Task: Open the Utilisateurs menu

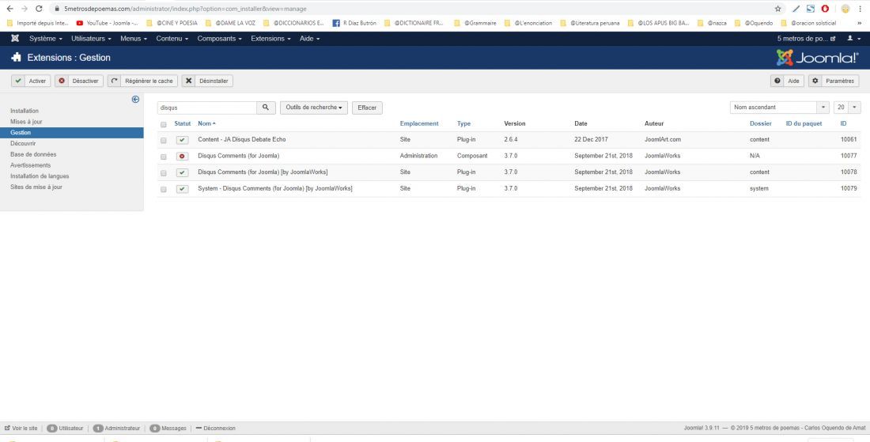Action: point(92,39)
